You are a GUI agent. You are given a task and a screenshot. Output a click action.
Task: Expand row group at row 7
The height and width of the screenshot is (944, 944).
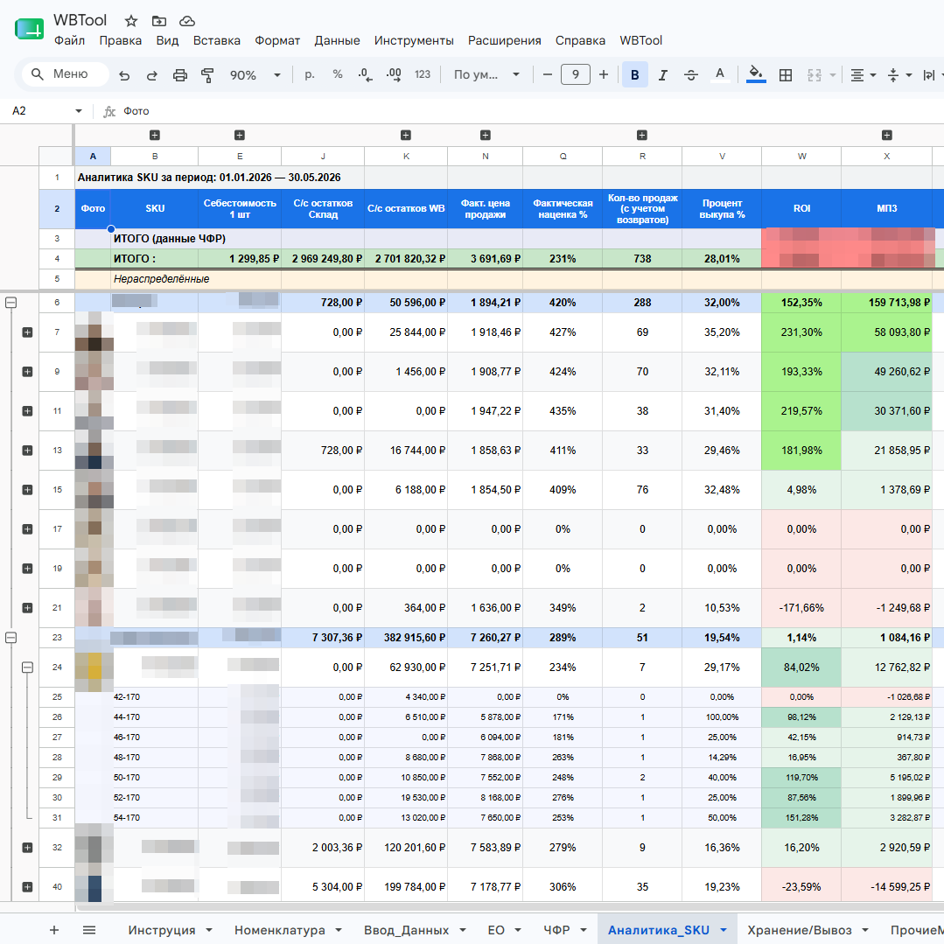[x=27, y=332]
